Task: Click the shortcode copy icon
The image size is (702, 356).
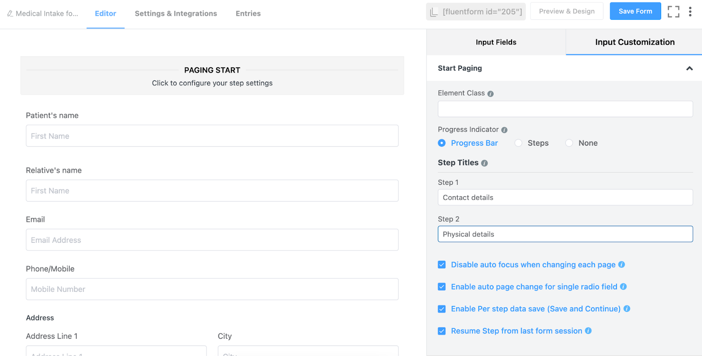Action: tap(434, 12)
